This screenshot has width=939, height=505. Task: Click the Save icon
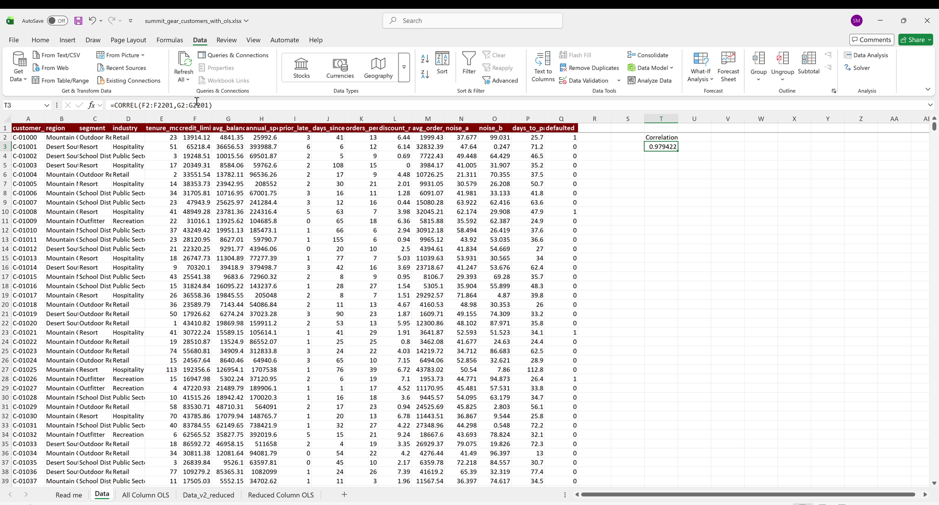[78, 21]
